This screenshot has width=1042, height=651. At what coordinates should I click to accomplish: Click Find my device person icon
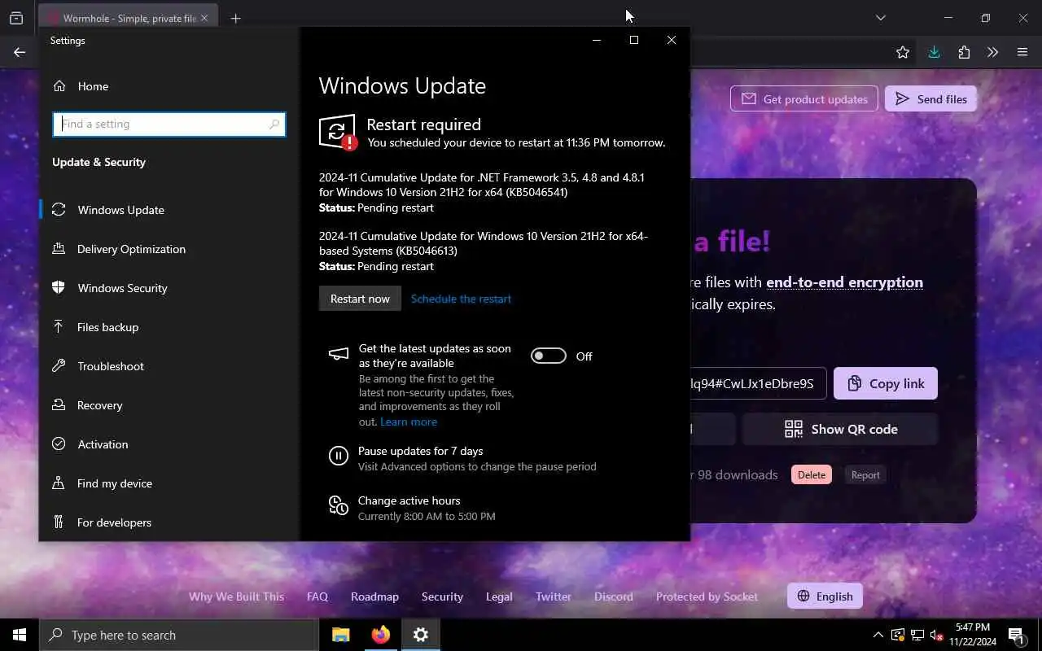click(x=59, y=483)
